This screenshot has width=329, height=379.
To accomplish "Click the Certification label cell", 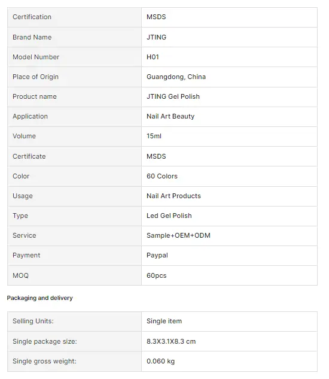I will click(x=74, y=17).
